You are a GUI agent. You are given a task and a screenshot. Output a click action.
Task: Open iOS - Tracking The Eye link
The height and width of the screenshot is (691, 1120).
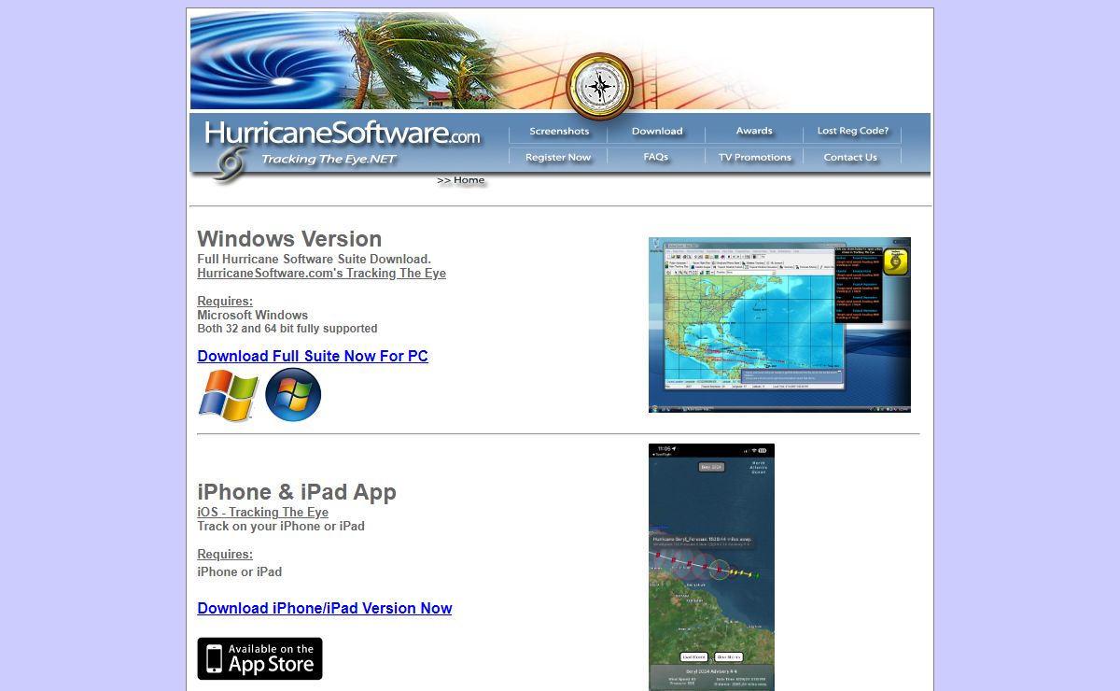point(262,513)
